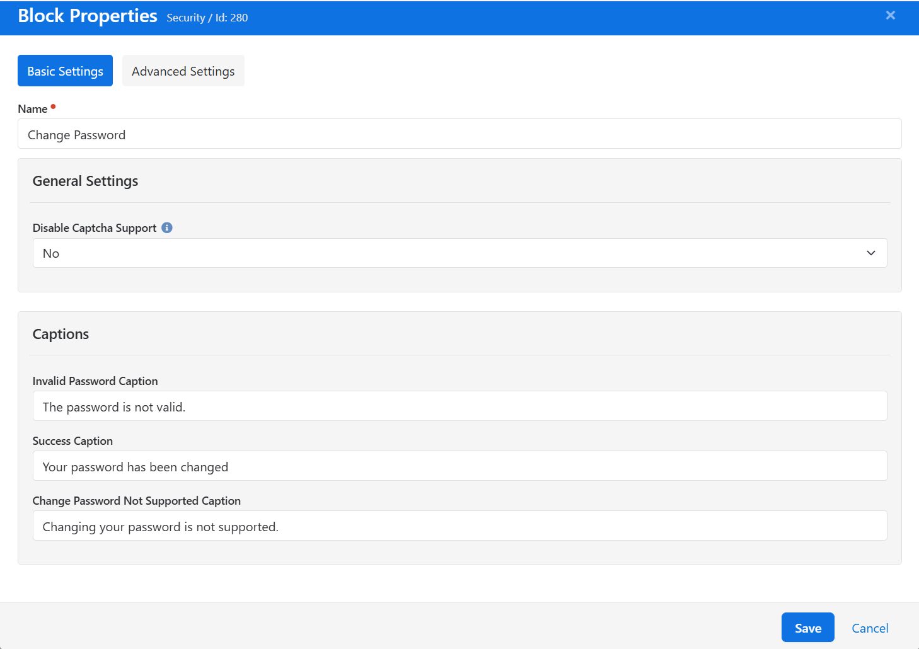Click the Change Password Not Supported Caption label

tap(137, 501)
